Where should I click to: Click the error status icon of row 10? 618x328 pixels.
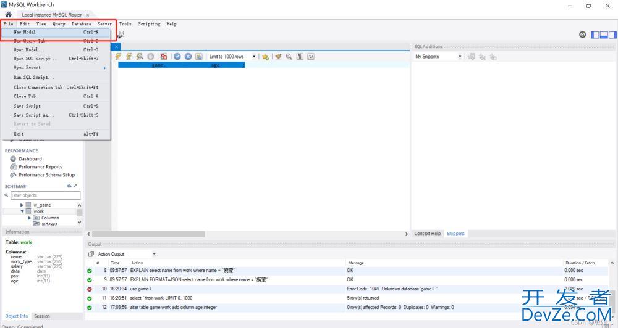point(90,289)
